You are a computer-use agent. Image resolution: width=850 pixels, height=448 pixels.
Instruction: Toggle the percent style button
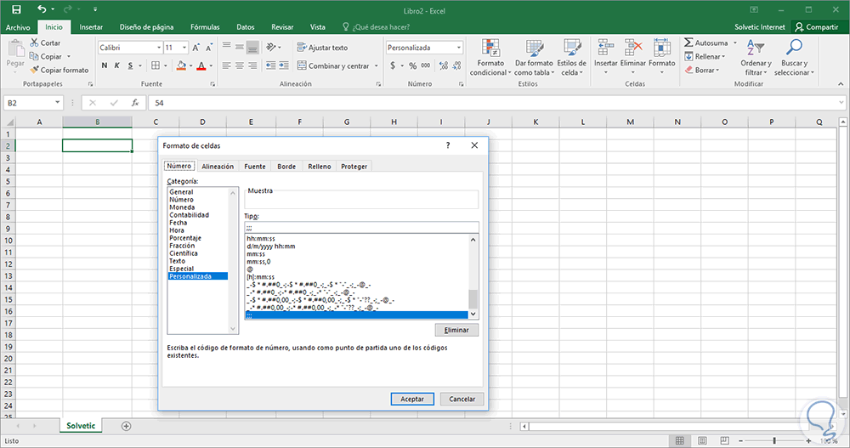point(413,65)
